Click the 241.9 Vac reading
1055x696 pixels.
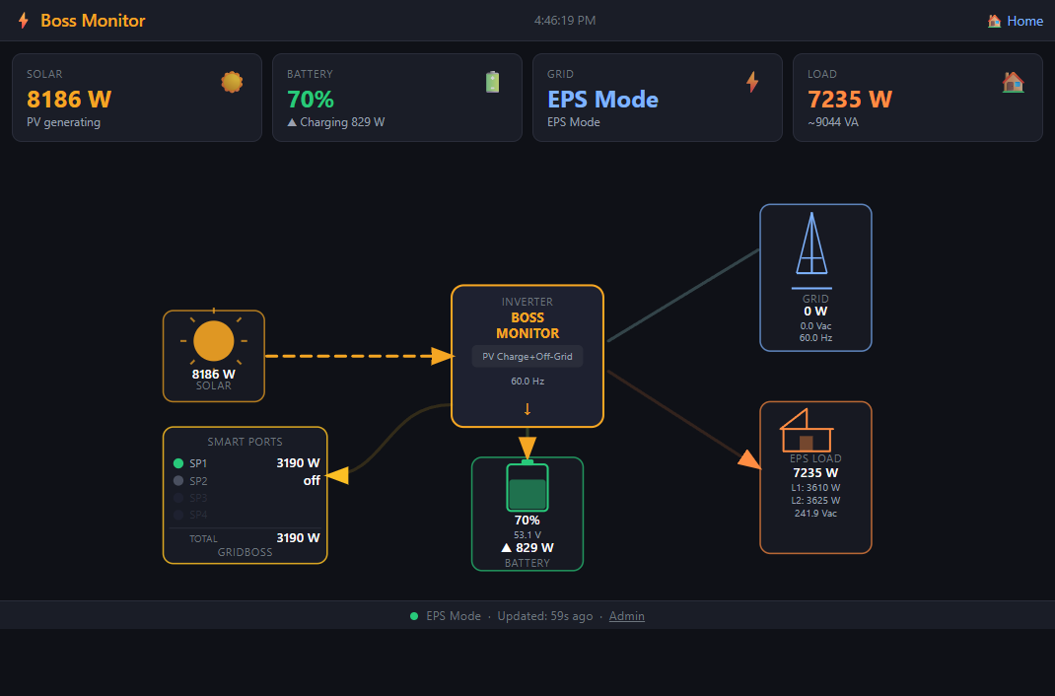point(815,514)
